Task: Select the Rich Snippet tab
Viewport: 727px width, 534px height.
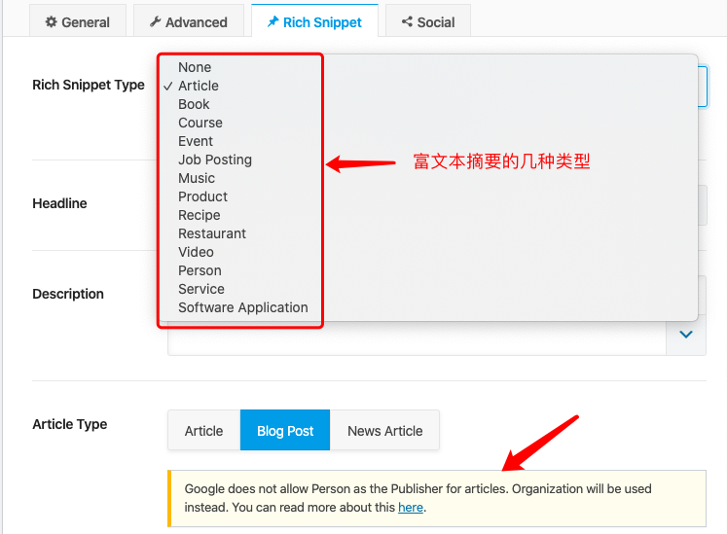Action: pos(314,20)
